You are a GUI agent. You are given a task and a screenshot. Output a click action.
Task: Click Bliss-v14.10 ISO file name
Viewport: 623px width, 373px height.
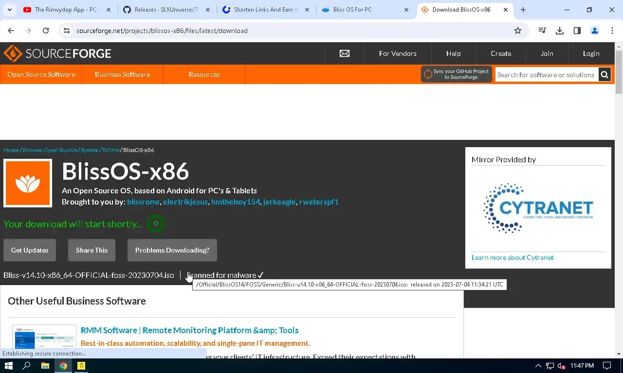click(89, 275)
